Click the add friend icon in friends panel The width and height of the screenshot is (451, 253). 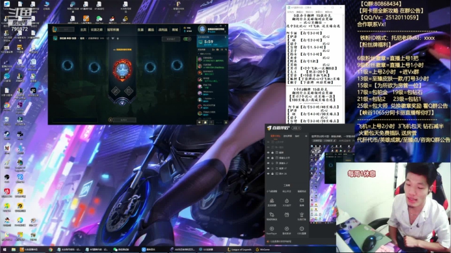pyautogui.click(x=214, y=49)
